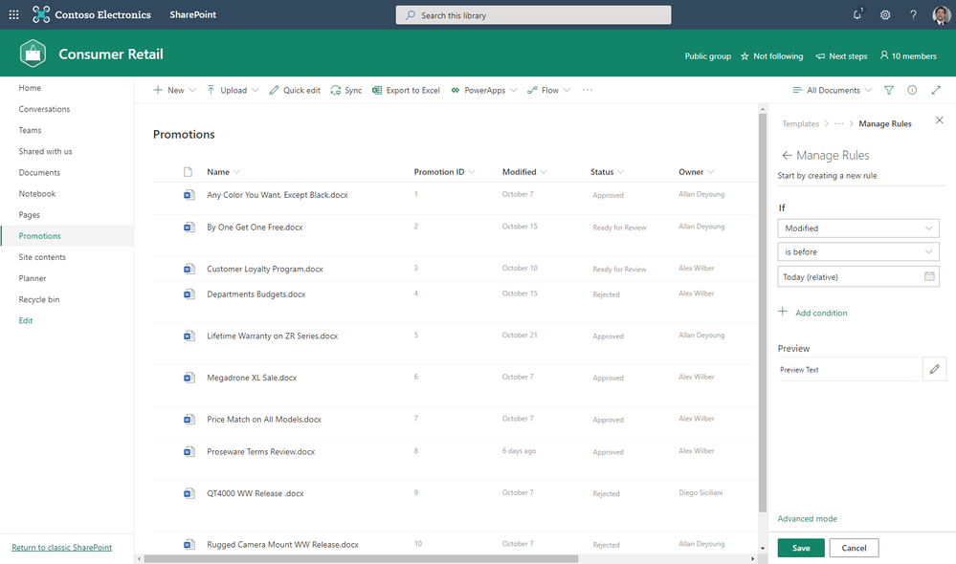Go back with Manage Rules arrow
Screen dimensions: 956x564
click(x=787, y=155)
